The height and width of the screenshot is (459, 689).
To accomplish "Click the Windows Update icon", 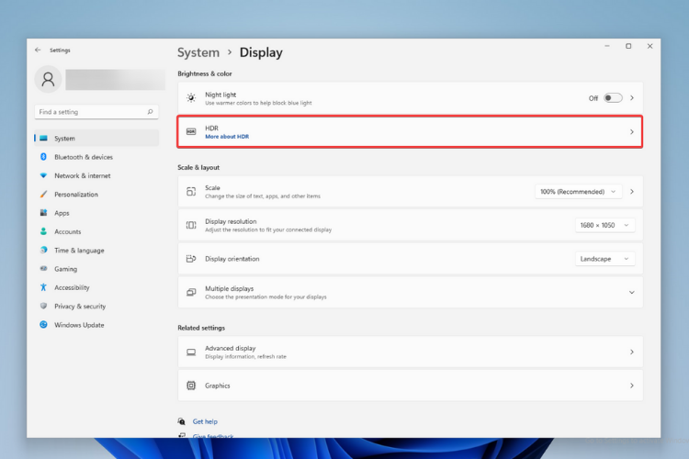I will (x=43, y=325).
